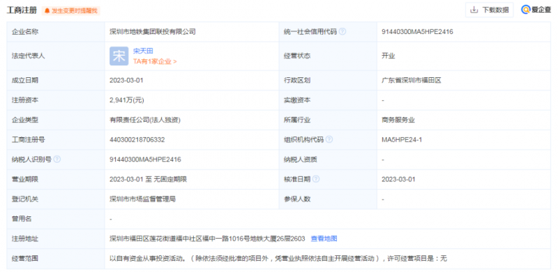Click the help icon beside 纳税人识别号
The width and height of the screenshot is (558, 272).
57,159
